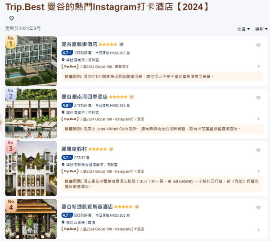
Task: Click the 曼谷嘉佩樂酒店 hotel name
Action: (79, 44)
